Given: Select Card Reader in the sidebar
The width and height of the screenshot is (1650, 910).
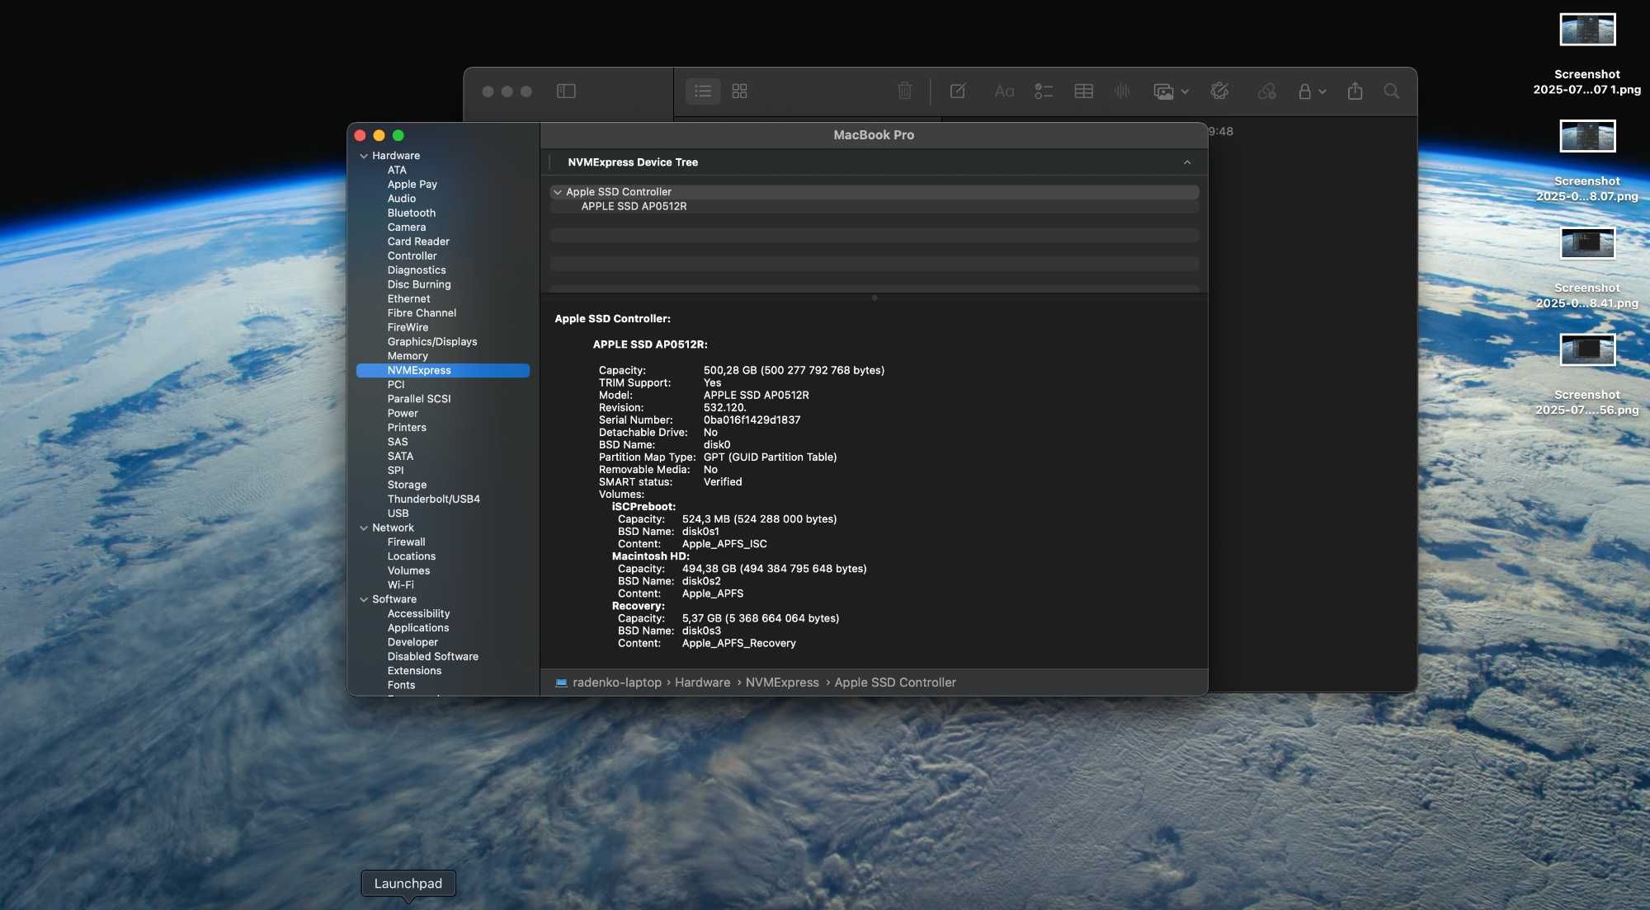Looking at the screenshot, I should (x=418, y=242).
